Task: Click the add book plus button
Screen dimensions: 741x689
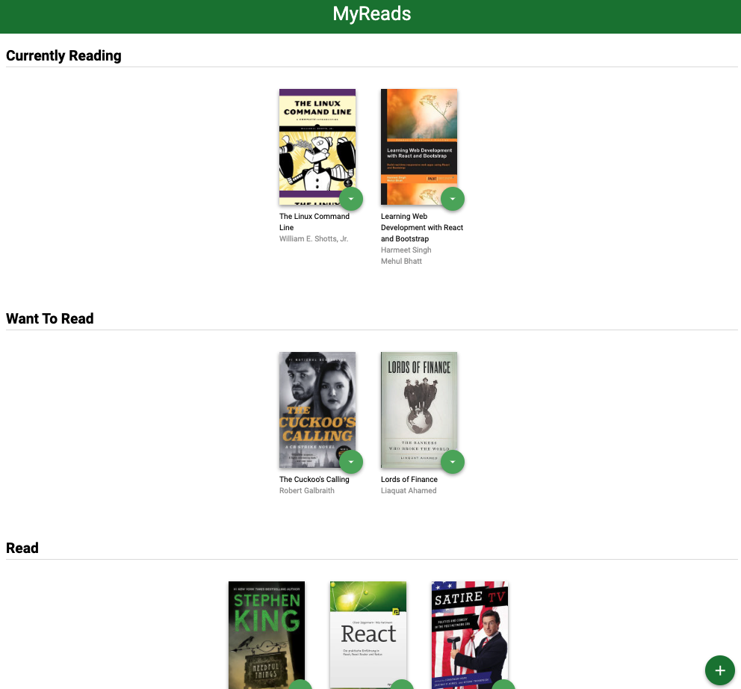Action: pyautogui.click(x=720, y=670)
